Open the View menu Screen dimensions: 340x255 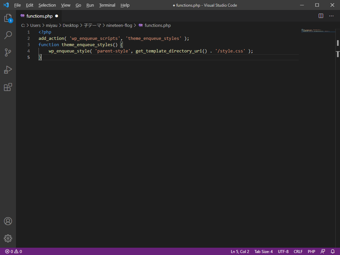click(66, 5)
